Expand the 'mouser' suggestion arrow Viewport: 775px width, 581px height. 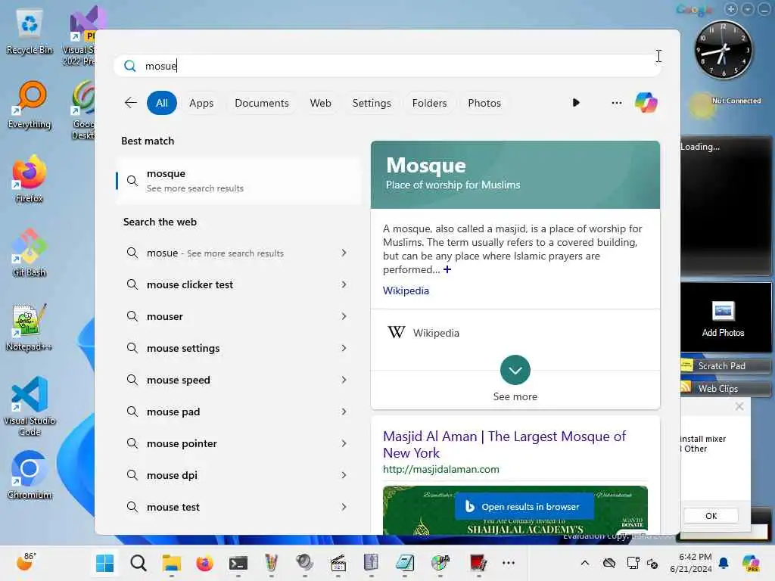pos(344,316)
